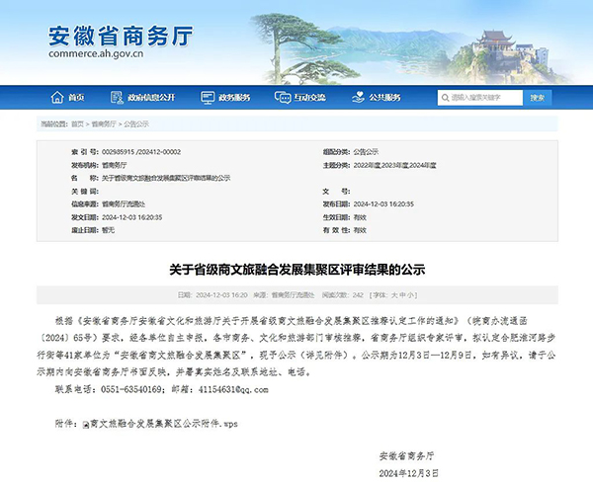593x484 pixels.
Task: Click 公告公示 in the breadcrumb trail
Action: click(135, 123)
